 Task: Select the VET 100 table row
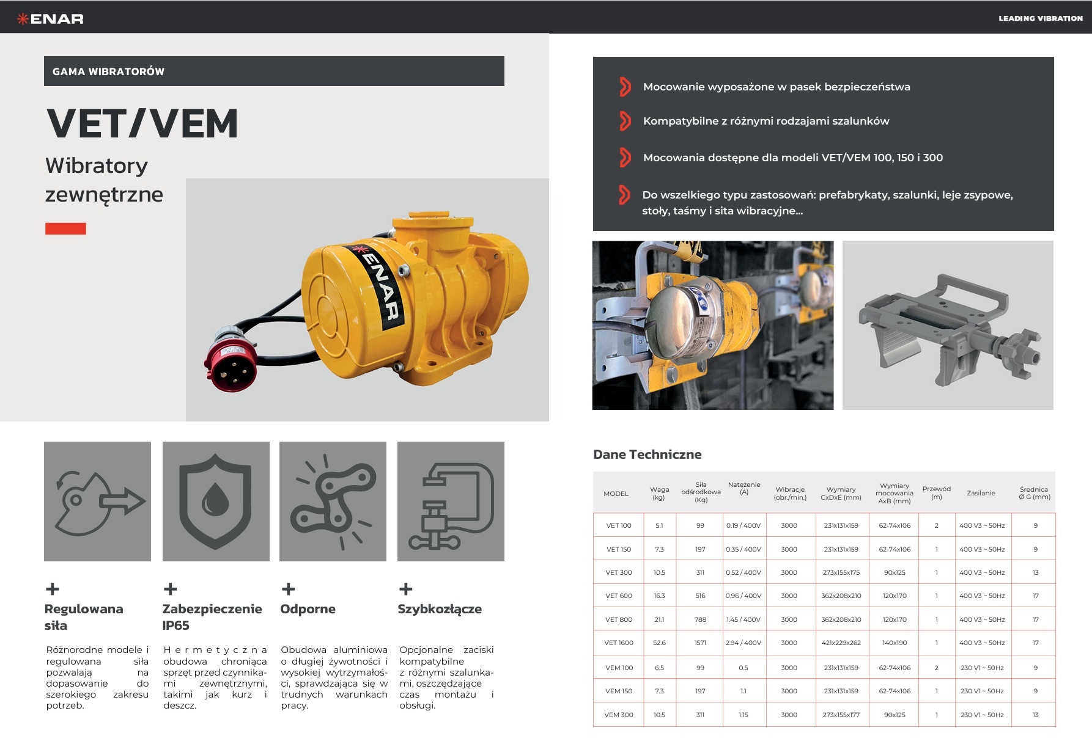824,525
